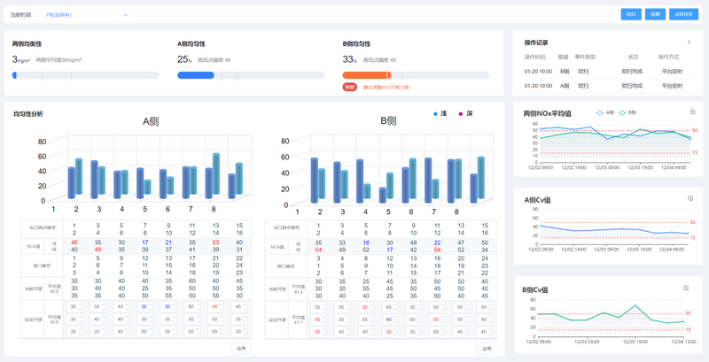Click the red 预警 warning badge

click(349, 88)
